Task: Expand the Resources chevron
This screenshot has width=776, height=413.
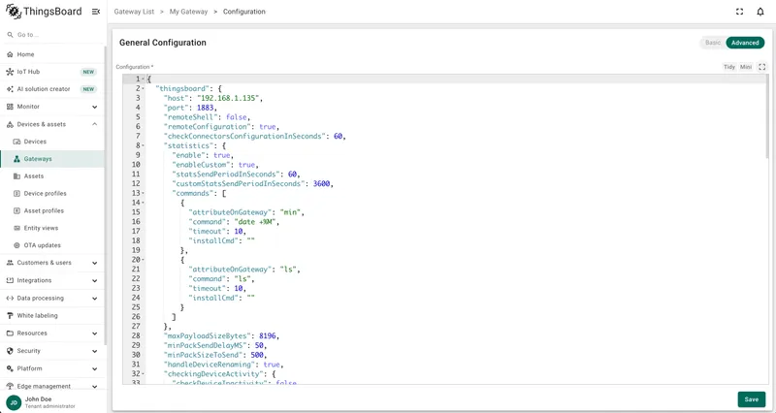Action: click(94, 334)
